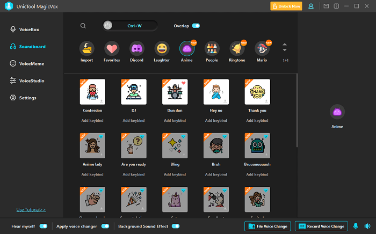Add keybind for Thank you
Screen dimensions: 376x234
257,120
